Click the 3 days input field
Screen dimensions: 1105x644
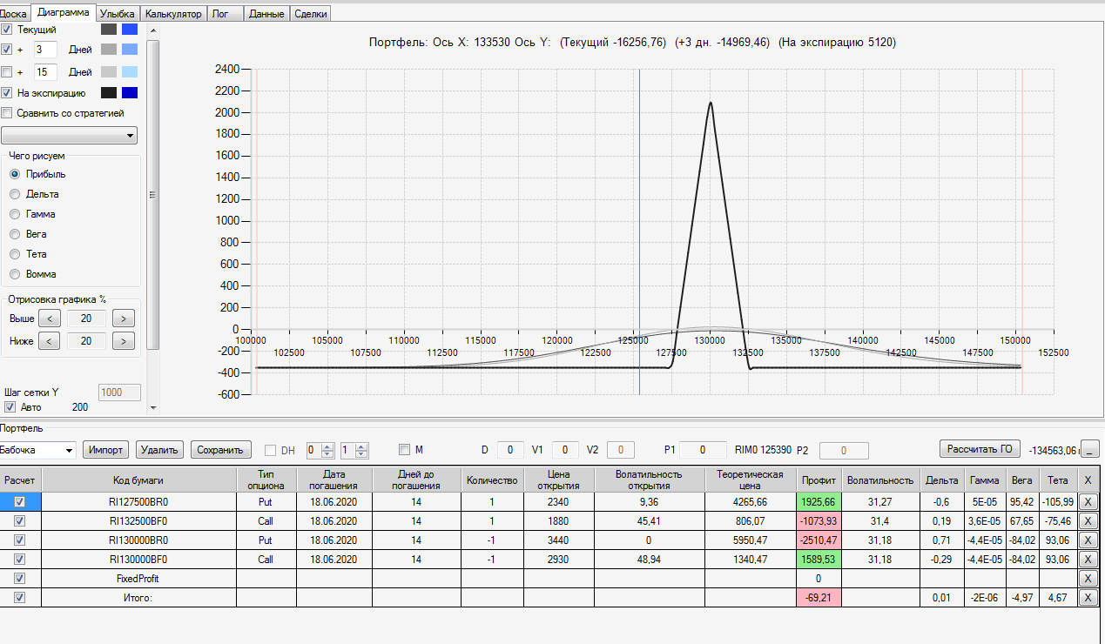coord(45,50)
